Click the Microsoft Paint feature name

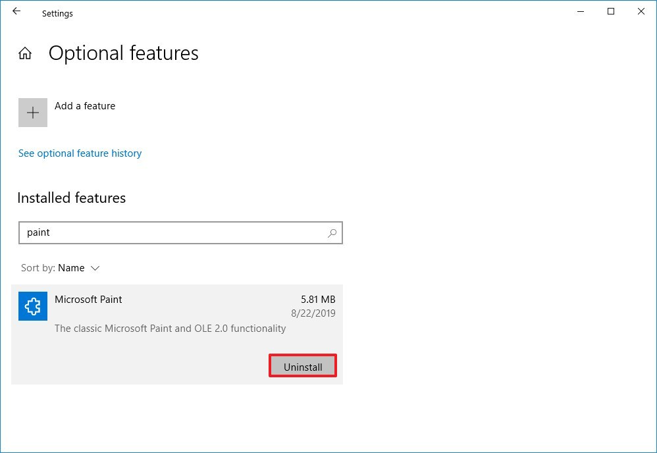pos(88,300)
